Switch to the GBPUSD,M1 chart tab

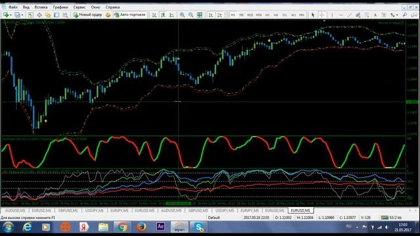(68, 211)
